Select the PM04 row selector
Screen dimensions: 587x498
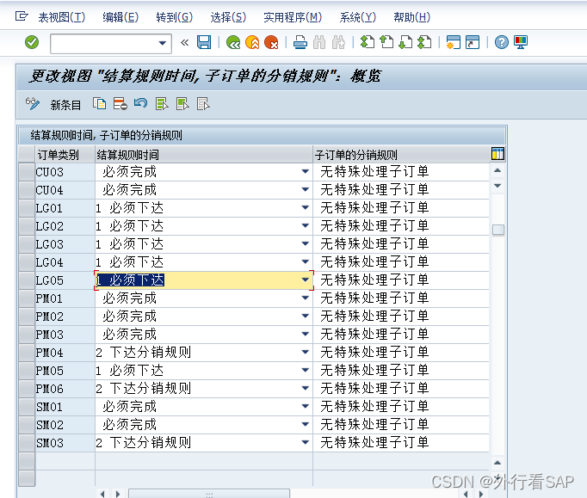click(x=27, y=353)
